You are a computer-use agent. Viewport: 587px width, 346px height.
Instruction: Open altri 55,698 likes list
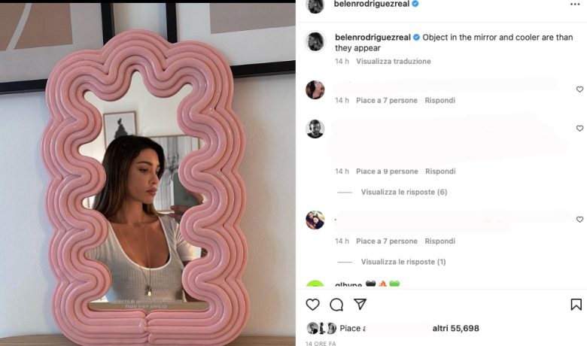[x=455, y=329]
